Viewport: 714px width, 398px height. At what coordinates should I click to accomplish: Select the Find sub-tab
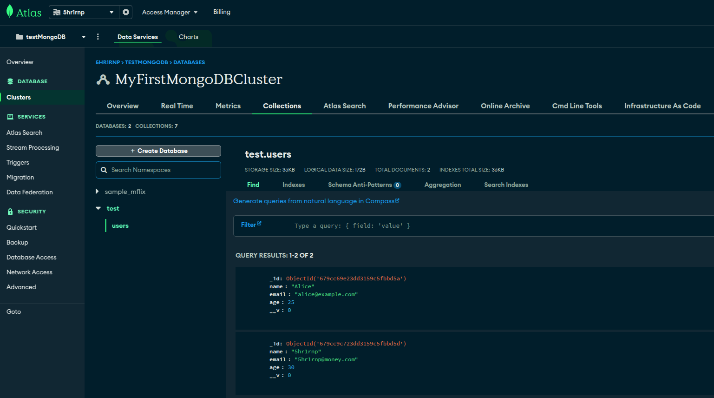(253, 185)
